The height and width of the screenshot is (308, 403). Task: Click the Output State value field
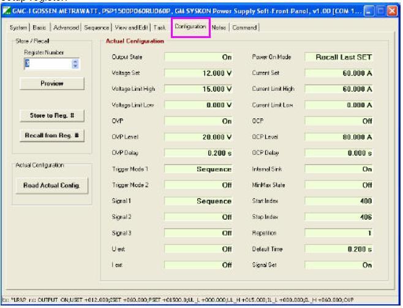(199, 57)
